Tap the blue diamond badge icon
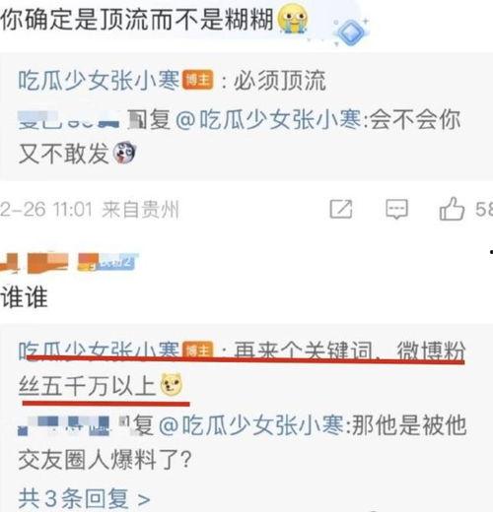Viewport: 493px width, 512px height. 351,32
